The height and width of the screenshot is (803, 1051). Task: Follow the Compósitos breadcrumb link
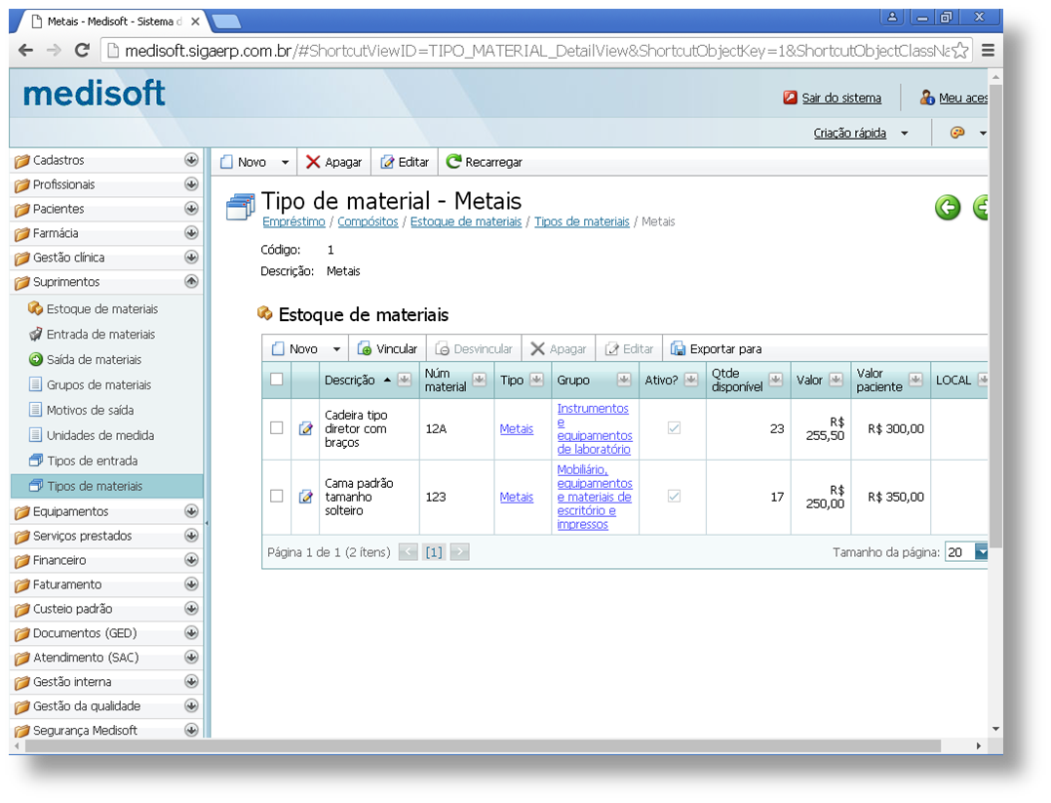[x=368, y=221]
